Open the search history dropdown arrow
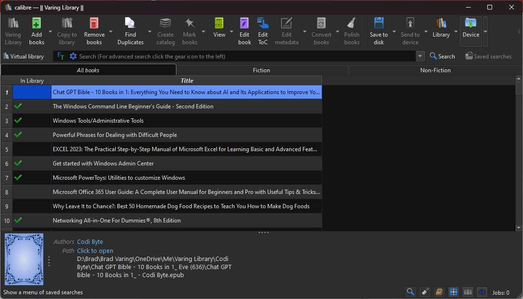 click(x=420, y=56)
